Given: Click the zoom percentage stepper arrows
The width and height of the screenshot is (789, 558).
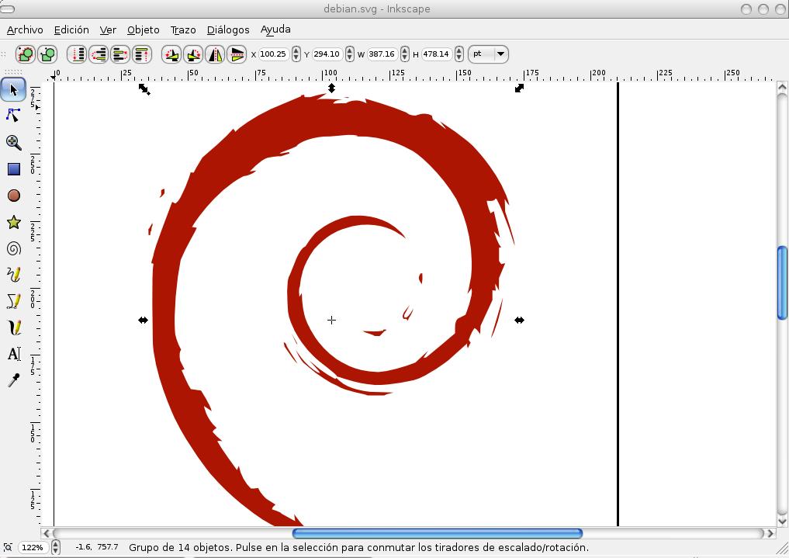Looking at the screenshot, I should [x=55, y=547].
